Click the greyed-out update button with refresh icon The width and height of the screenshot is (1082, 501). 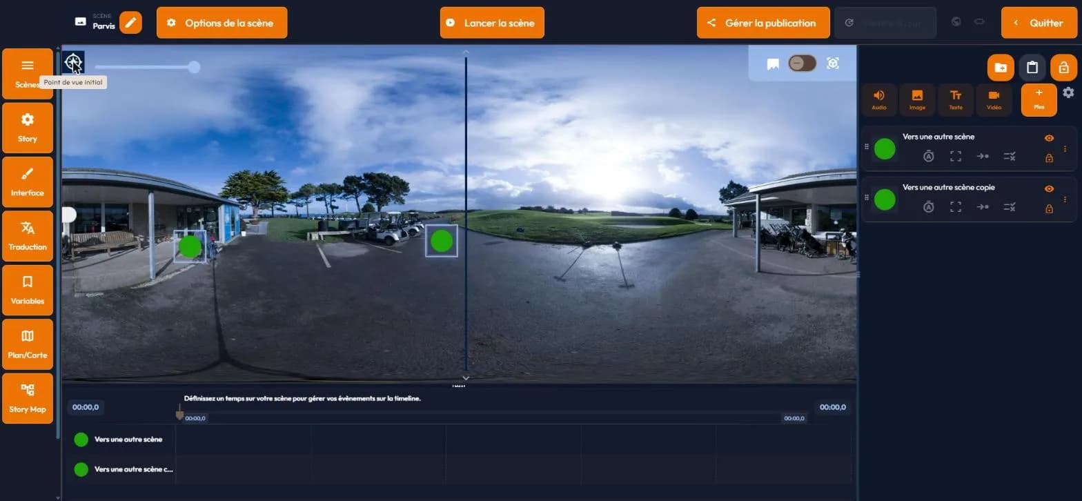point(885,23)
